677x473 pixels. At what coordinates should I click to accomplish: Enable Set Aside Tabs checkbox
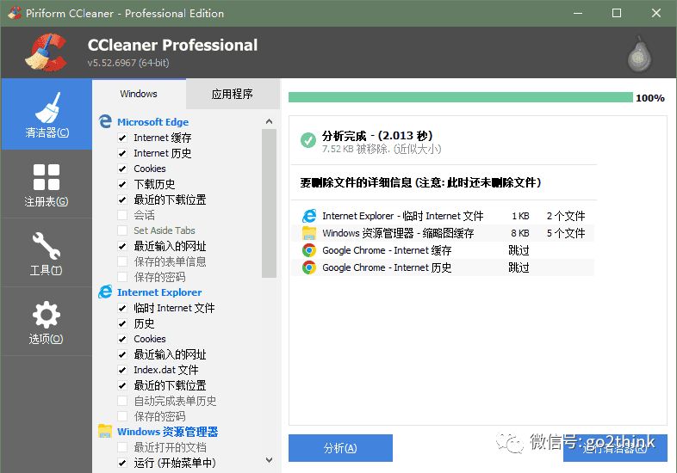pos(122,230)
